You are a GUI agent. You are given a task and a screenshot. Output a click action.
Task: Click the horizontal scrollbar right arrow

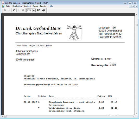coord(134,116)
